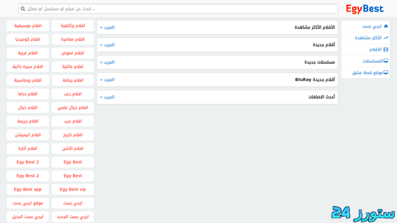This screenshot has height=223, width=397.
Task: Open افلام موسيقية category
Action: coord(27,26)
